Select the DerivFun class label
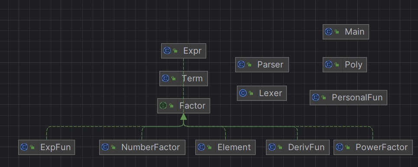 (x=306, y=147)
